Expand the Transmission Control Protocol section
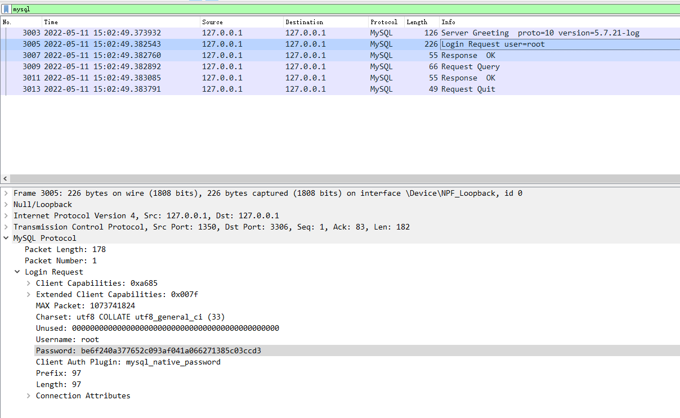This screenshot has width=680, height=418. point(6,227)
